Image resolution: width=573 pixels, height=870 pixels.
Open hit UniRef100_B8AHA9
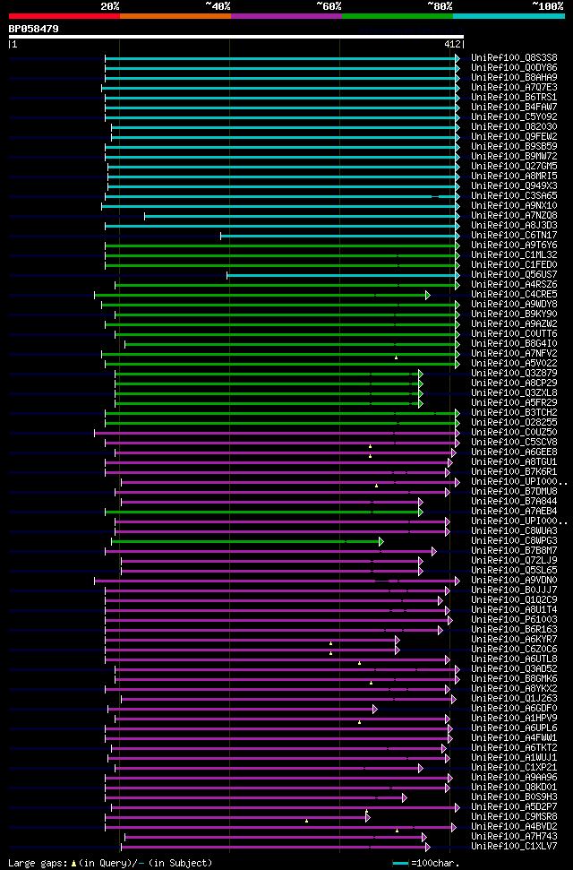pos(514,78)
